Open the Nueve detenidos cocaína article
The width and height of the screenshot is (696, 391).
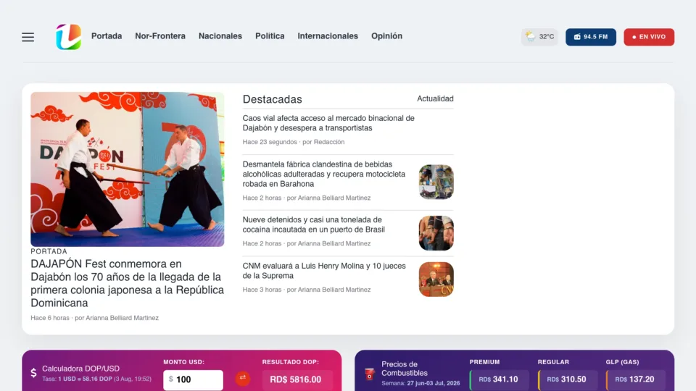(x=313, y=224)
